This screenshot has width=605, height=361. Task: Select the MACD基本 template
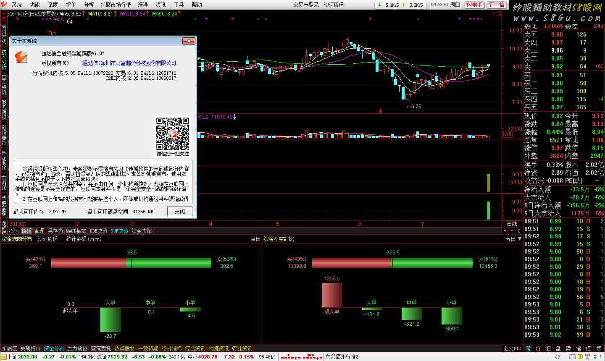76,231
